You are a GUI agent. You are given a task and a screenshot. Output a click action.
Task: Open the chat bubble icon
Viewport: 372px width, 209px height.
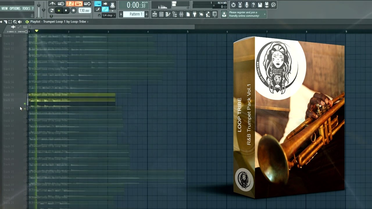click(273, 5)
